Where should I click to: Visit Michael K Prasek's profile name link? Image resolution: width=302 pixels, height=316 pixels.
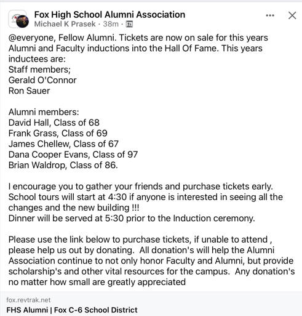coord(65,24)
